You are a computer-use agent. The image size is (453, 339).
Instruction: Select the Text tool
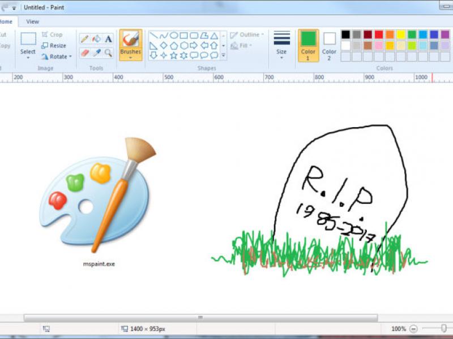[108, 39]
